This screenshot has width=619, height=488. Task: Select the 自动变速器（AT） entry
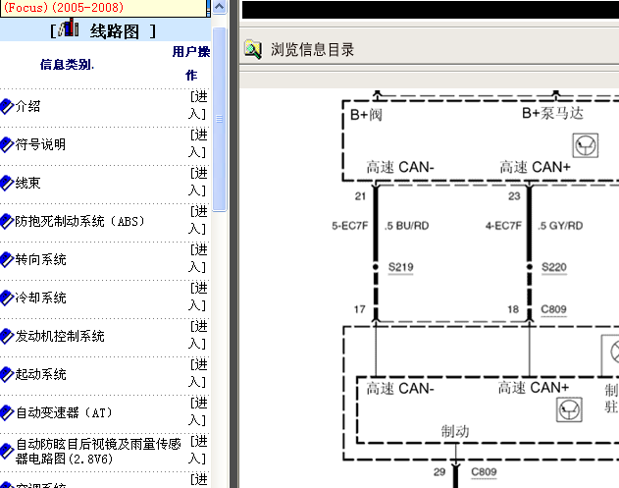click(64, 413)
